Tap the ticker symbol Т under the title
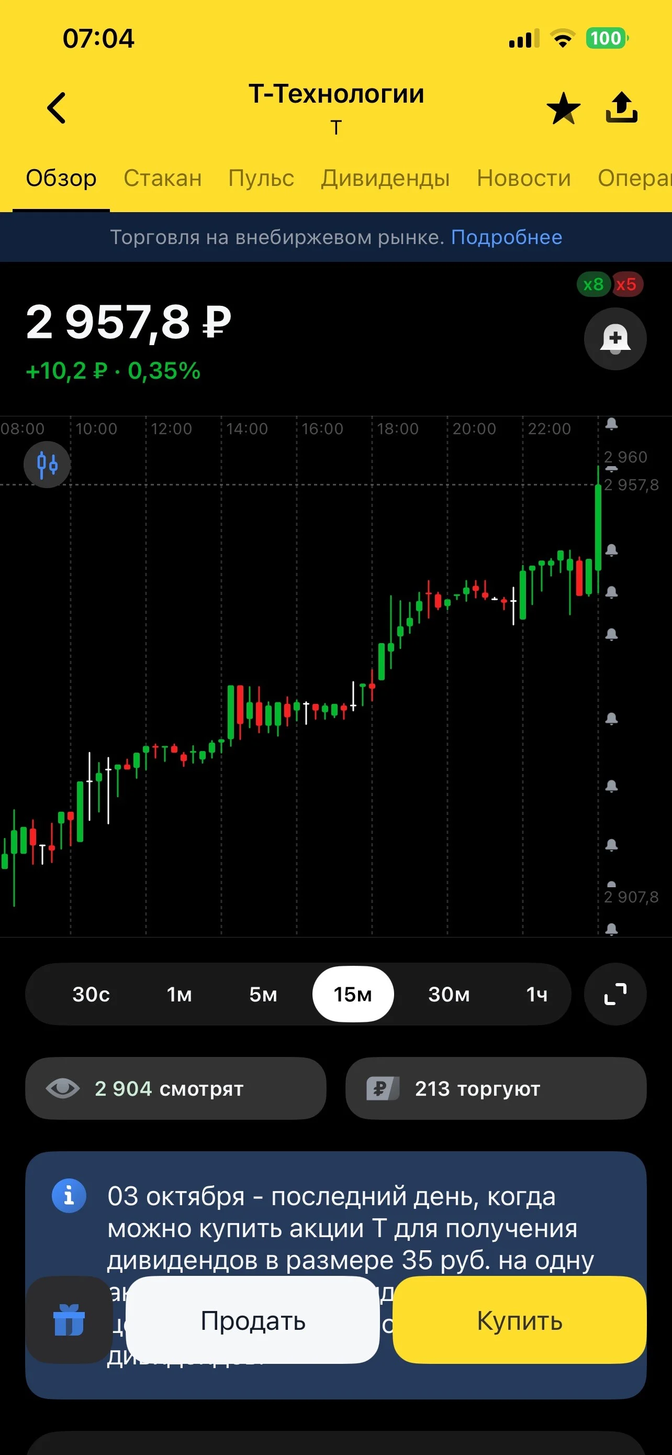 pyautogui.click(x=337, y=128)
